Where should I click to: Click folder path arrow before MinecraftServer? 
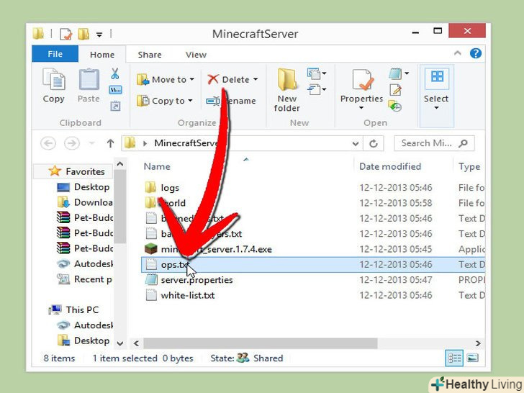[145, 144]
